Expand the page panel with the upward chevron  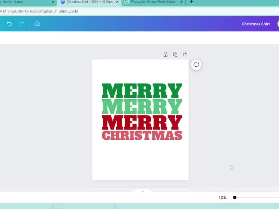pos(142,191)
